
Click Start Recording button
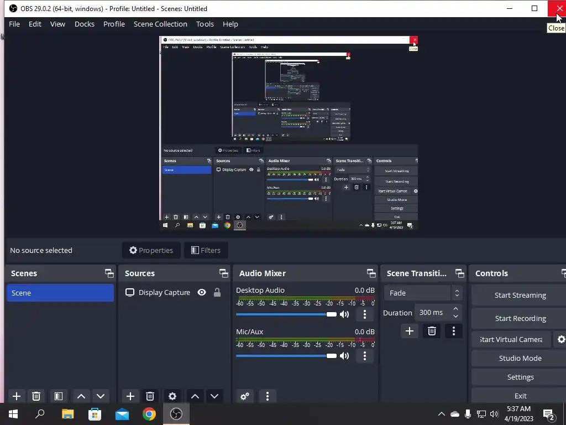(520, 318)
